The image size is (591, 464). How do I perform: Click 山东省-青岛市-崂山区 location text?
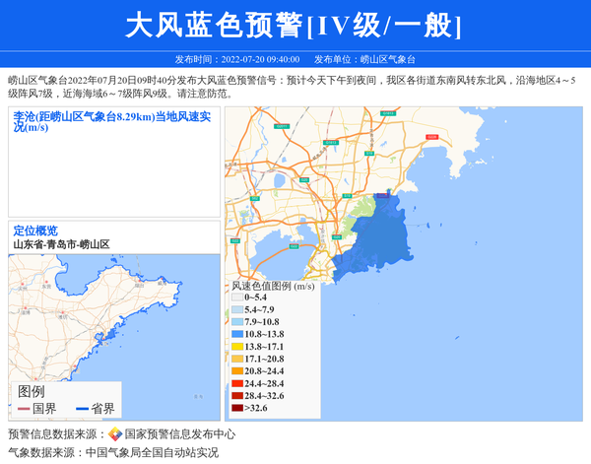pos(61,243)
